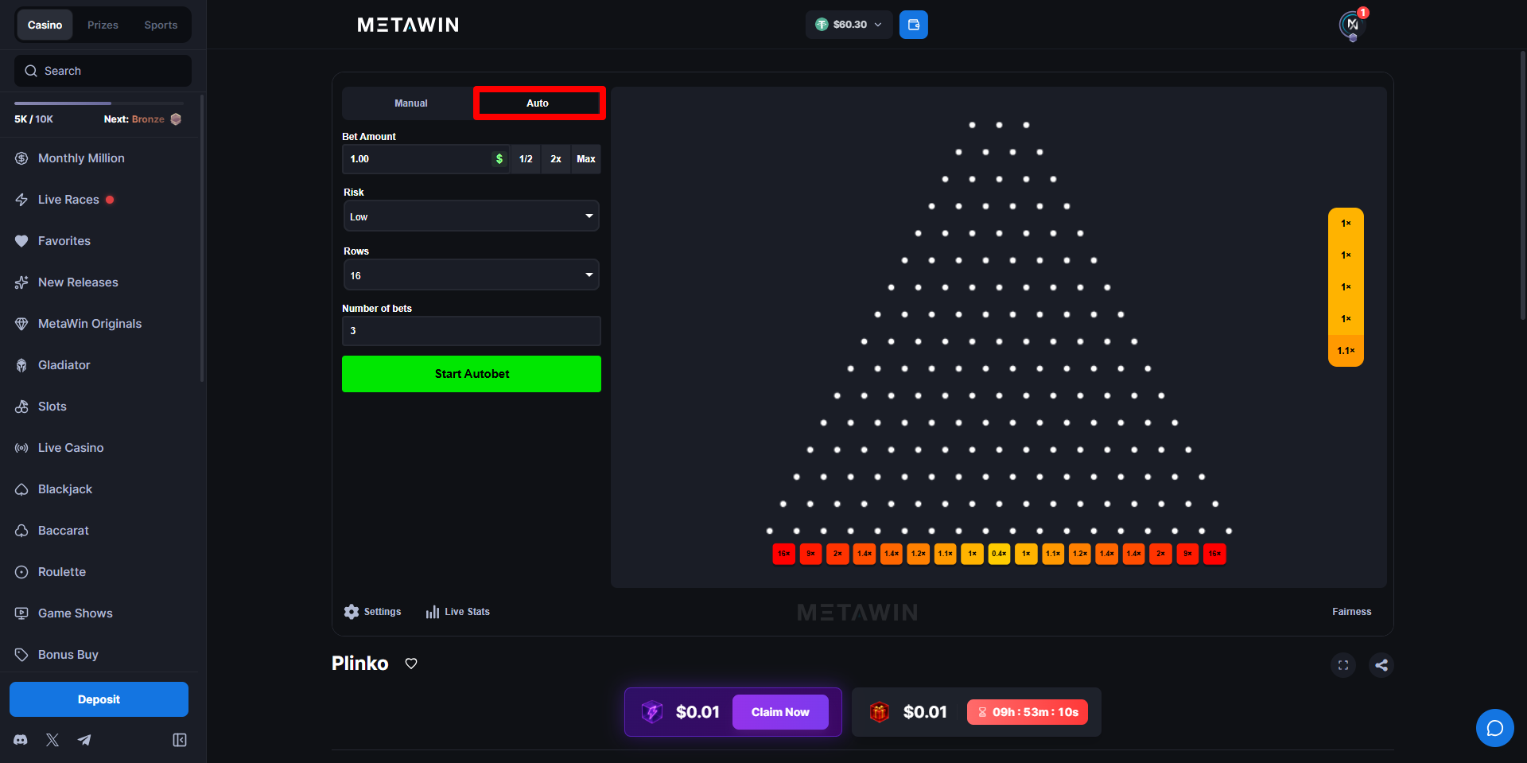This screenshot has width=1527, height=763.
Task: Switch to Manual betting mode
Action: (410, 103)
